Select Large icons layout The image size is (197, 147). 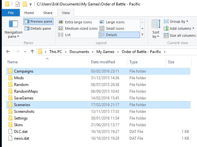112,22
